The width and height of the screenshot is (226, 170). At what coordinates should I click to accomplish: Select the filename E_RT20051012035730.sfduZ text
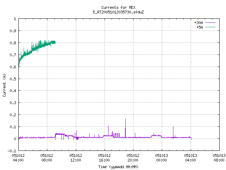coord(118,12)
